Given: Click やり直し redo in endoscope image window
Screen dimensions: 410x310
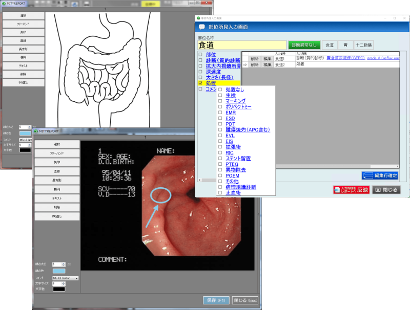Looking at the screenshot, I should pos(57,216).
